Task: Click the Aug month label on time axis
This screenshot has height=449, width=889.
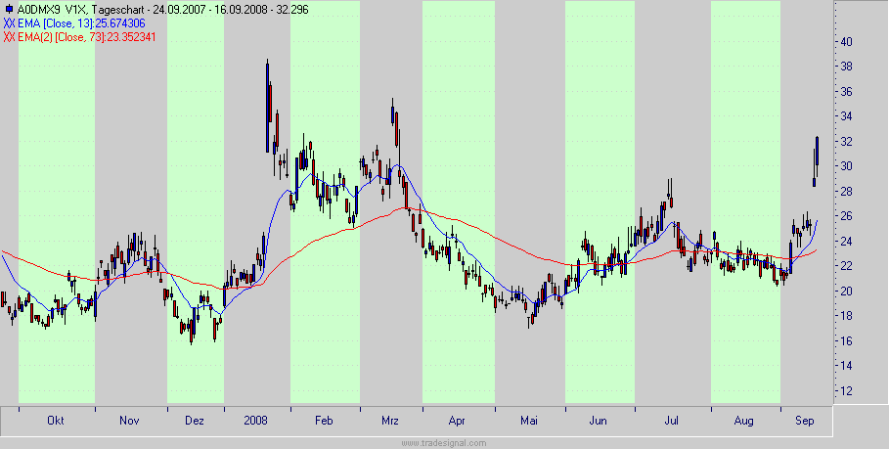Action: coord(744,421)
